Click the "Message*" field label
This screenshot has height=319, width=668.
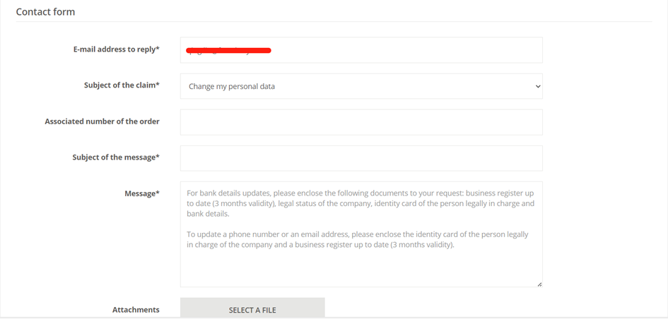pyautogui.click(x=142, y=193)
